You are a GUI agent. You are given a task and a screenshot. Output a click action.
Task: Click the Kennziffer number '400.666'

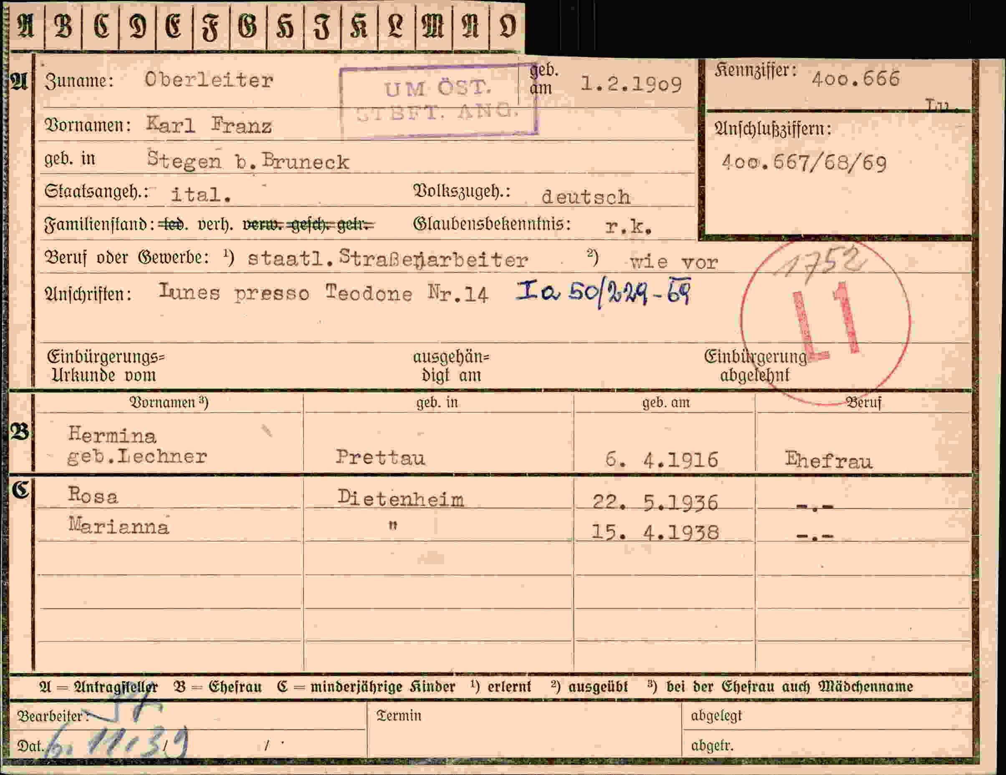coord(855,79)
